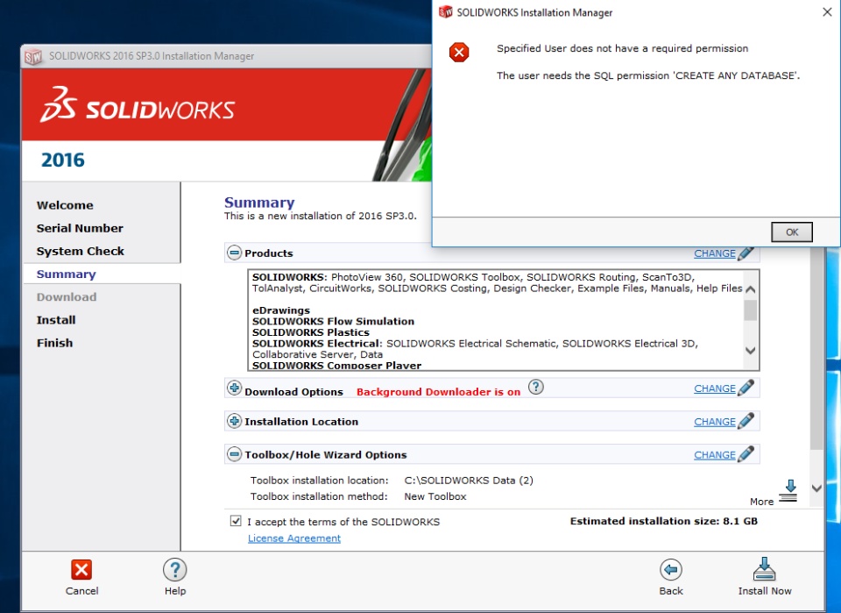Expand the Download Options section
The width and height of the screenshot is (841, 613).
234,388
